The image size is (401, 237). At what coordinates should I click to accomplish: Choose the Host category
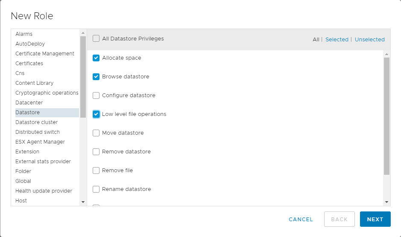coord(21,201)
